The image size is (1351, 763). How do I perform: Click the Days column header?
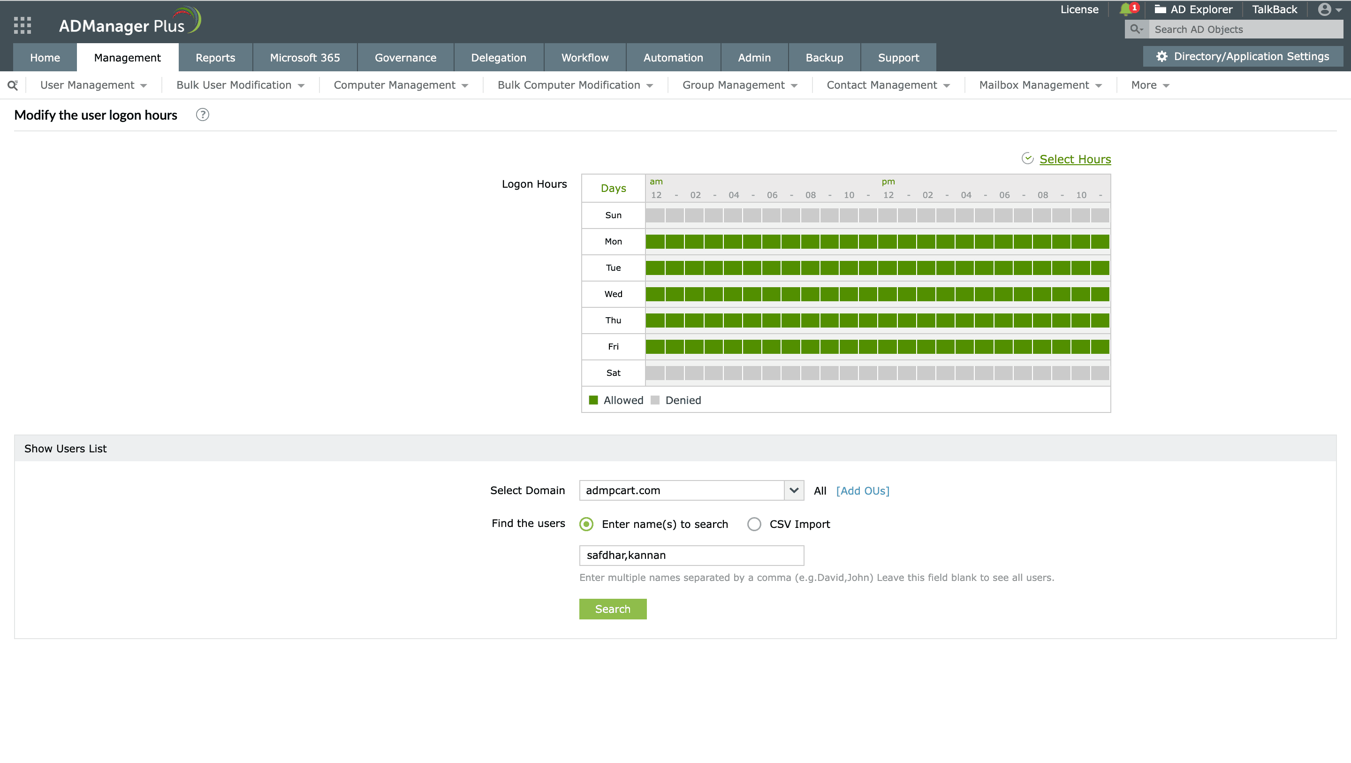coord(613,188)
